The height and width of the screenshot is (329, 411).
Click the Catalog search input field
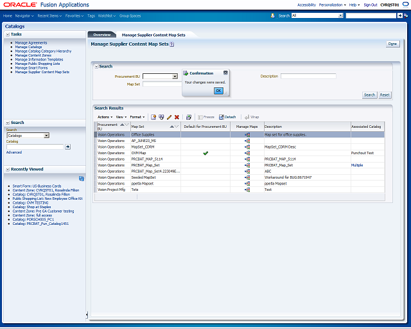pos(35,147)
